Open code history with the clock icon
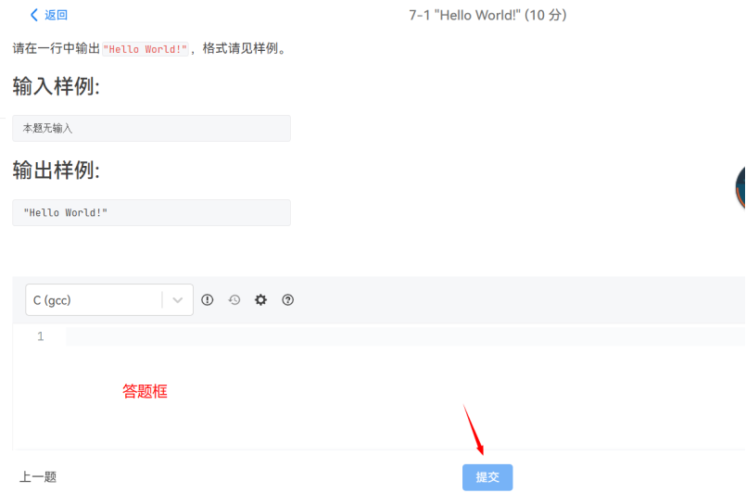 [234, 300]
